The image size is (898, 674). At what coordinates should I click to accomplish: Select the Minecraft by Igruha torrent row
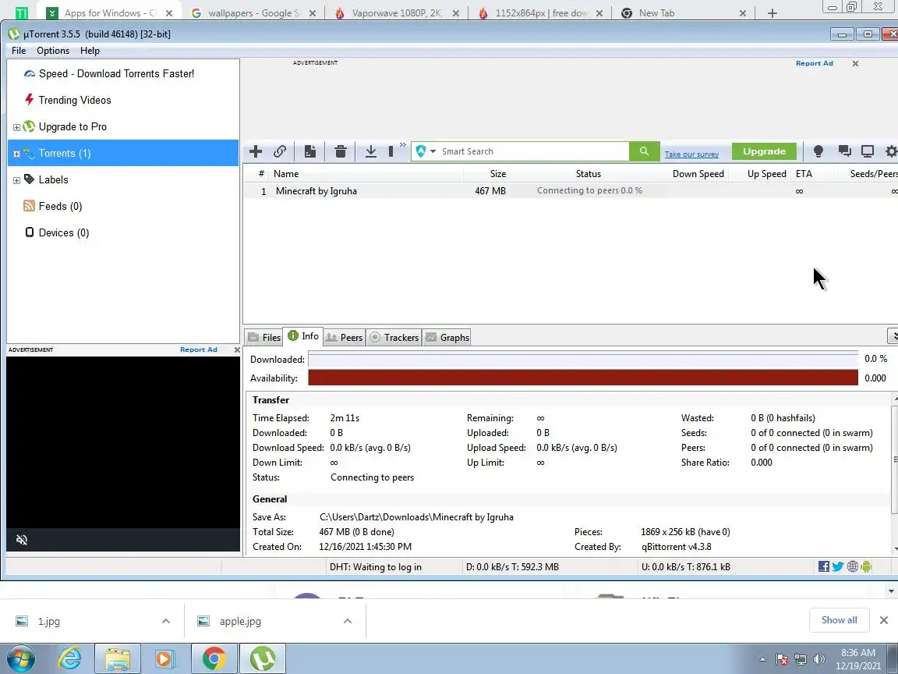pyautogui.click(x=570, y=191)
